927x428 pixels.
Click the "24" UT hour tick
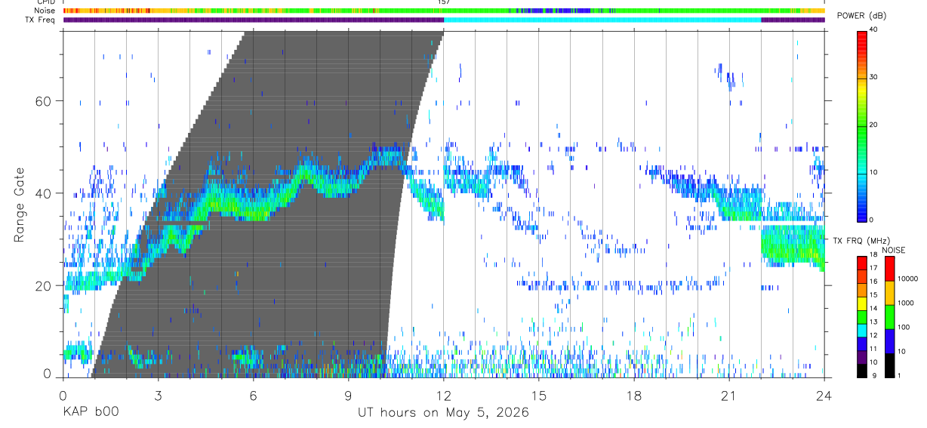point(824,395)
